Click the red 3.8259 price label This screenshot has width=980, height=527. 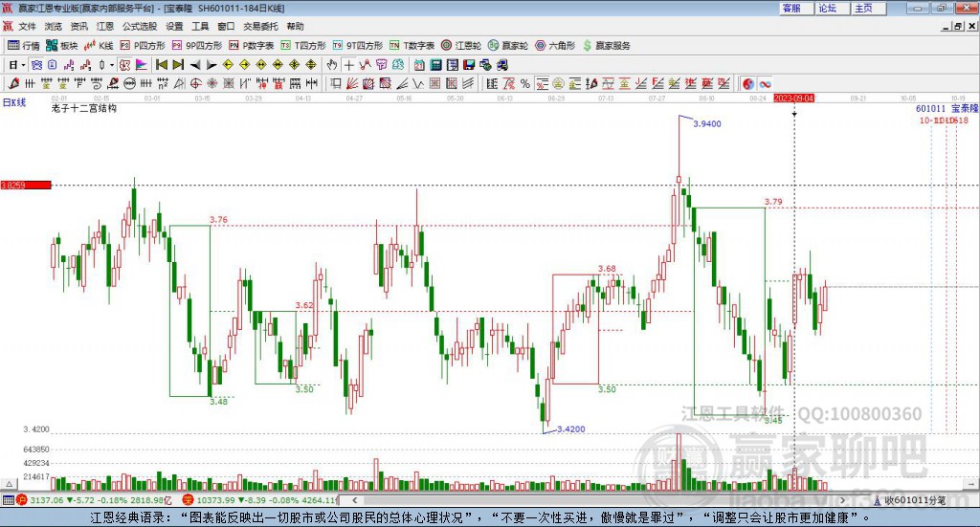click(26, 185)
